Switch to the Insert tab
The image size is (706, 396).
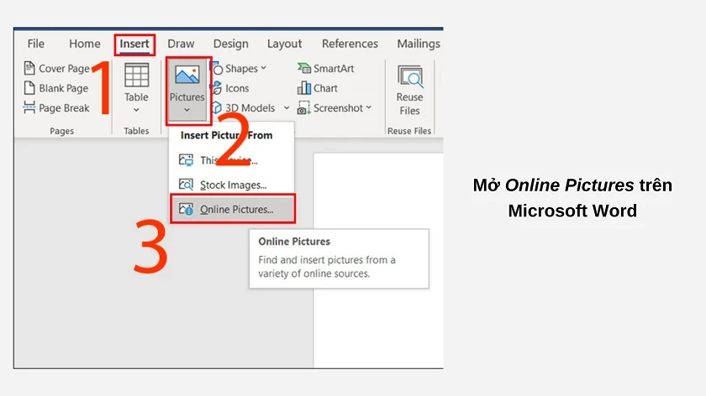[134, 44]
